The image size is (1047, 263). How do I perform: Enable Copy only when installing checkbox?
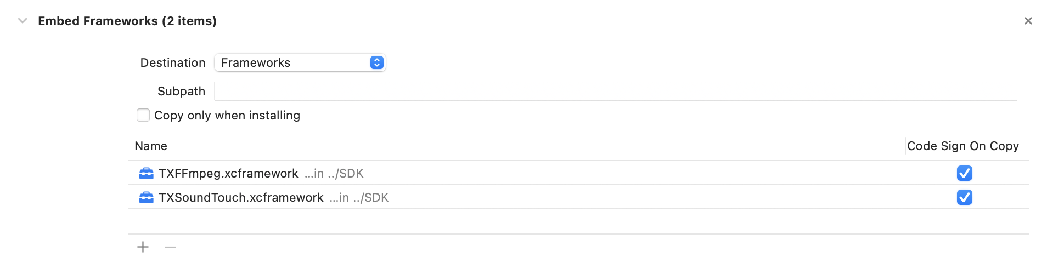click(x=143, y=115)
